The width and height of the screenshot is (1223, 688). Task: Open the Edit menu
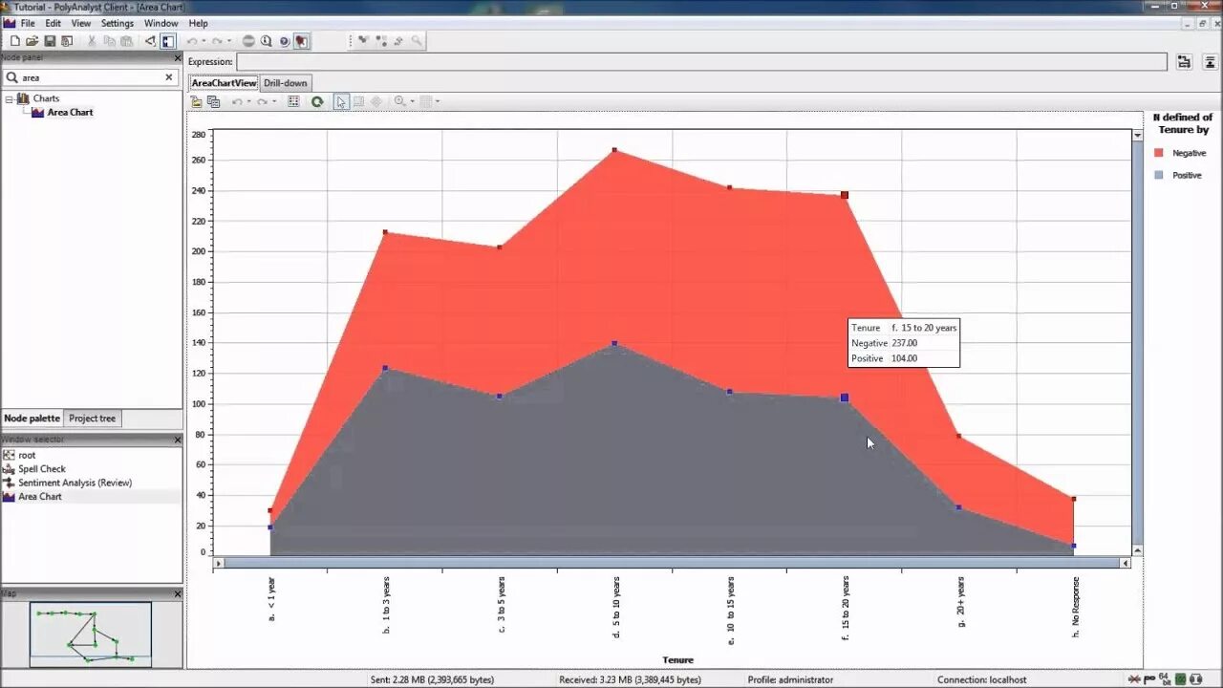tap(53, 23)
